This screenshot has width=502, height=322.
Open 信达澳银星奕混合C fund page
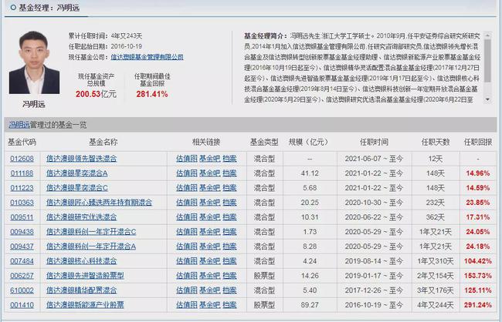click(76, 188)
